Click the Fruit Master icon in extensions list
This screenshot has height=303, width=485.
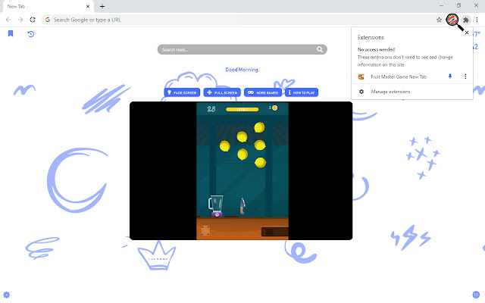(x=361, y=77)
